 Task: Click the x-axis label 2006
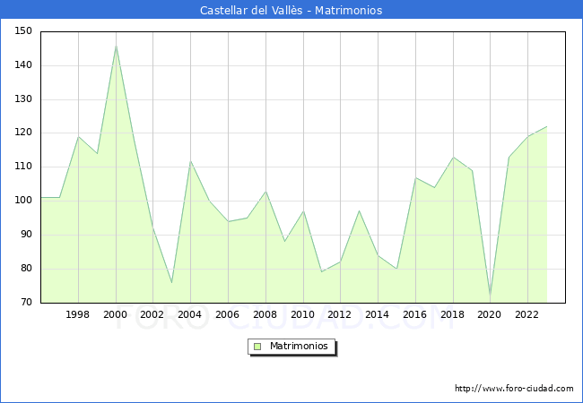pos(227,314)
